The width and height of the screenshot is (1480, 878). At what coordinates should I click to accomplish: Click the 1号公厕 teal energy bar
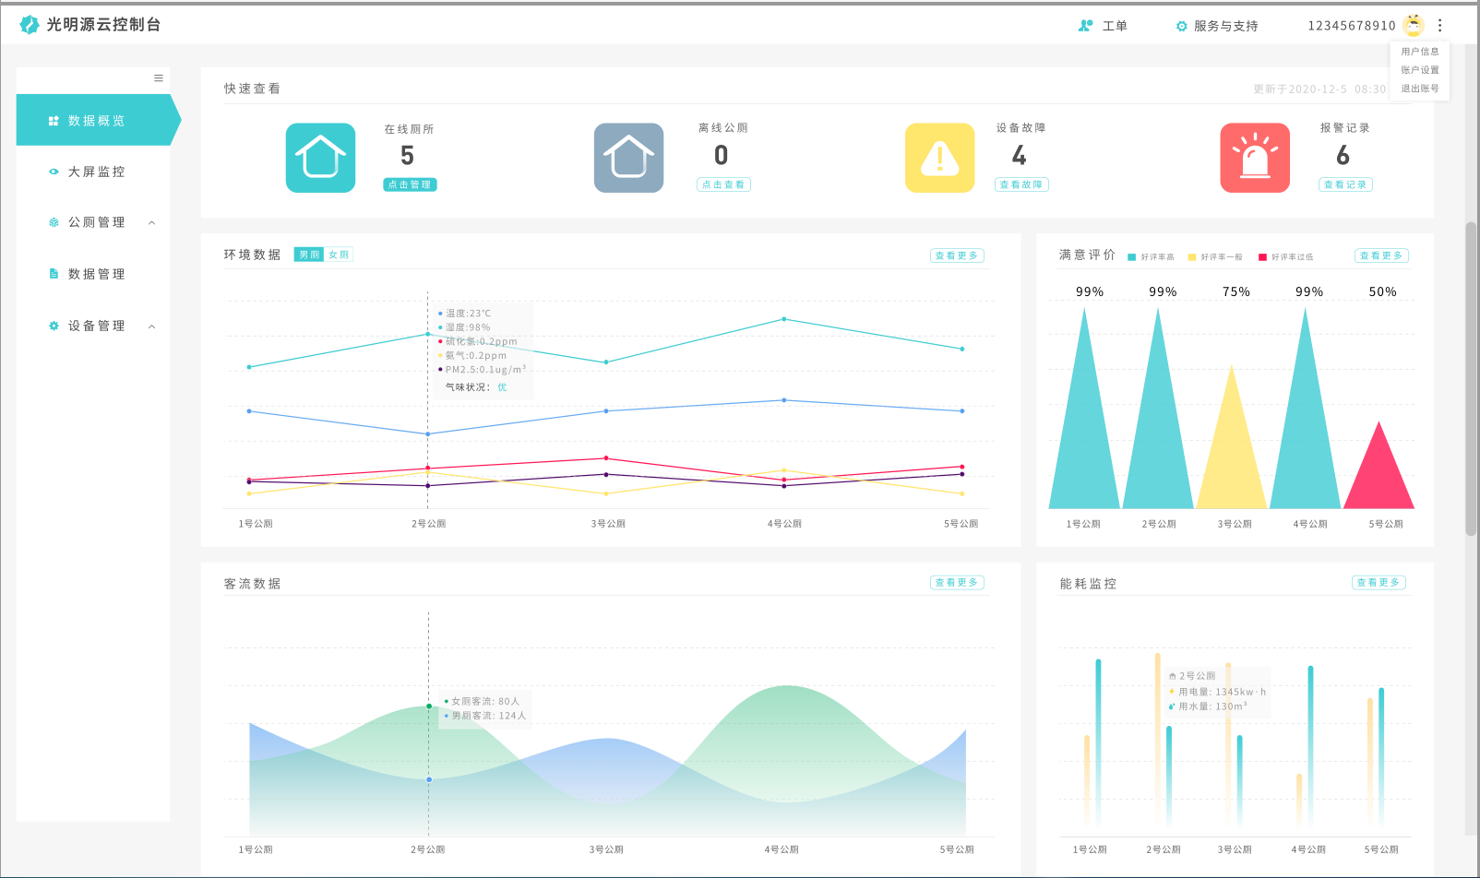[x=1098, y=742]
